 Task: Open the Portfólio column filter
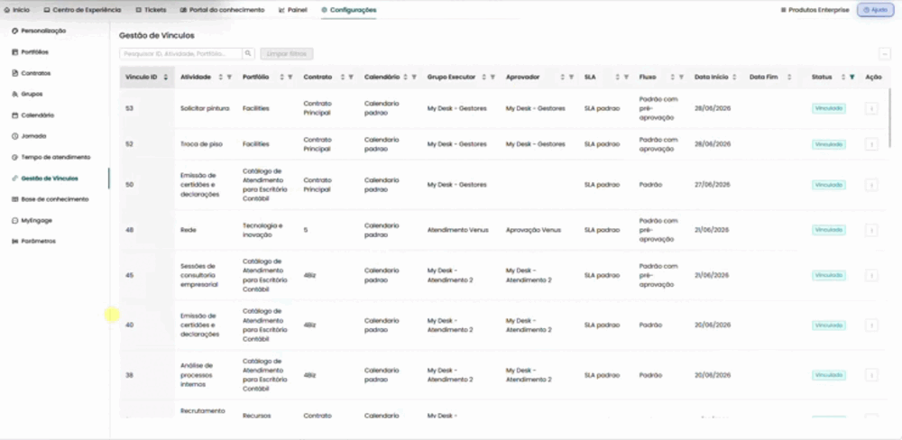click(290, 77)
